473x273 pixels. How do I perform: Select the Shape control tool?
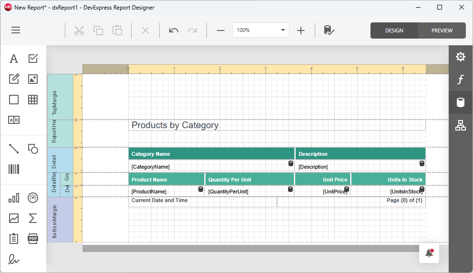point(33,149)
